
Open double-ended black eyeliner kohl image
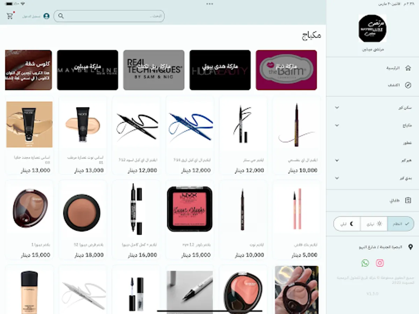[x=136, y=209]
